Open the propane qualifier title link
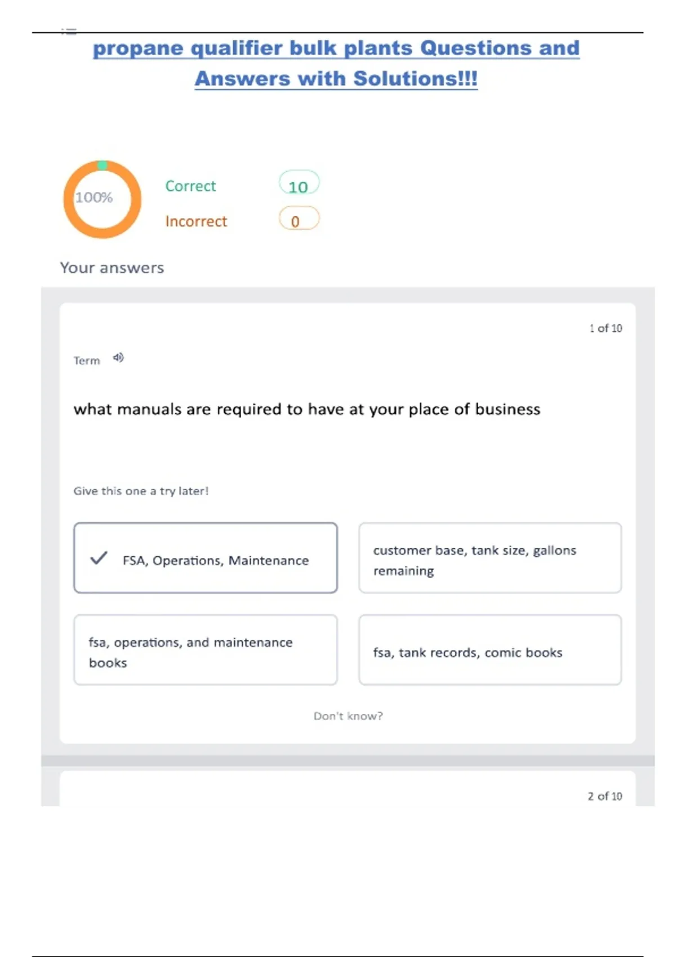The height and width of the screenshot is (957, 676). pyautogui.click(x=336, y=48)
